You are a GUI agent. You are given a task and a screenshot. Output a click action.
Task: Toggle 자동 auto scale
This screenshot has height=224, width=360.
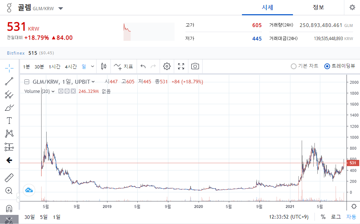[x=351, y=217]
